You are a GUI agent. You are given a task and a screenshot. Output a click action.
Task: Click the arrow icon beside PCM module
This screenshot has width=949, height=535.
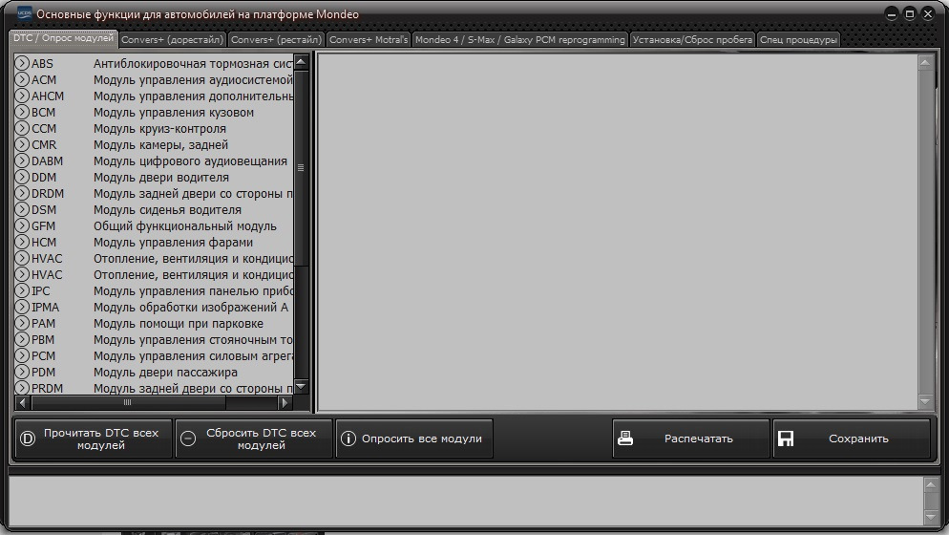click(22, 355)
